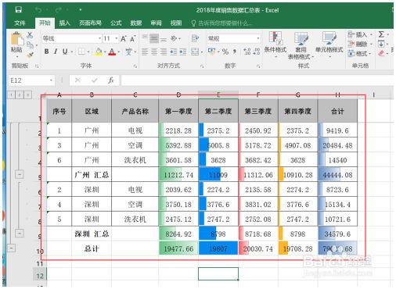Click inside the formula bar
The width and height of the screenshot is (396, 289).
tap(257, 80)
